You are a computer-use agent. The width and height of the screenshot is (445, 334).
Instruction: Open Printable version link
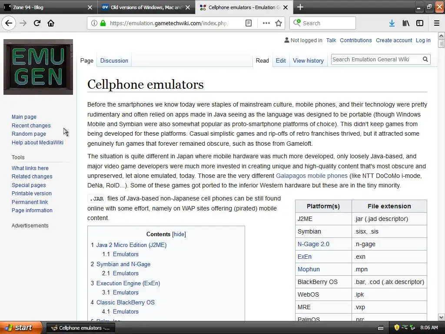pyautogui.click(x=31, y=194)
